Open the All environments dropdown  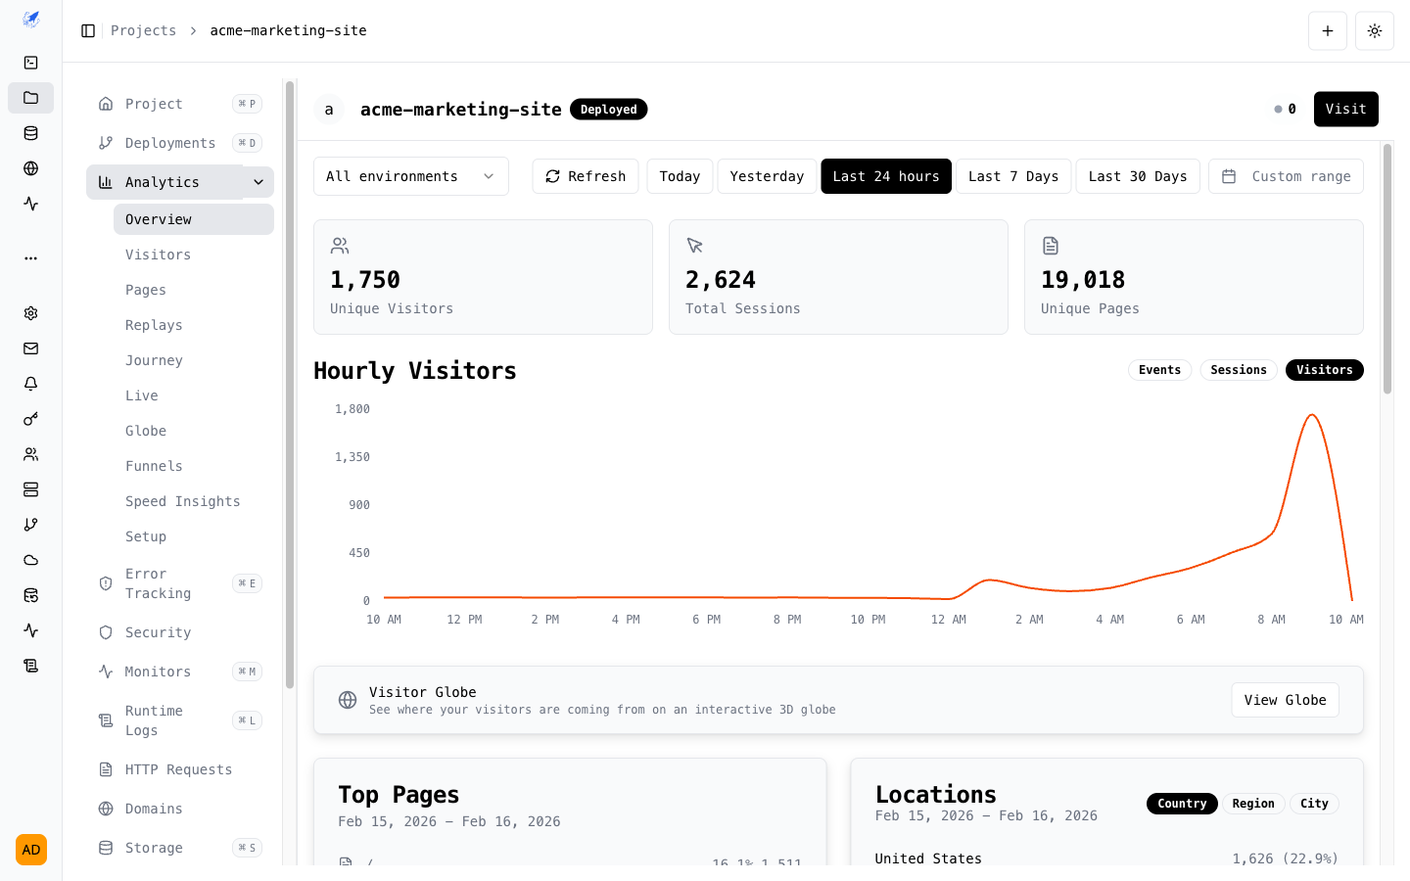(410, 176)
